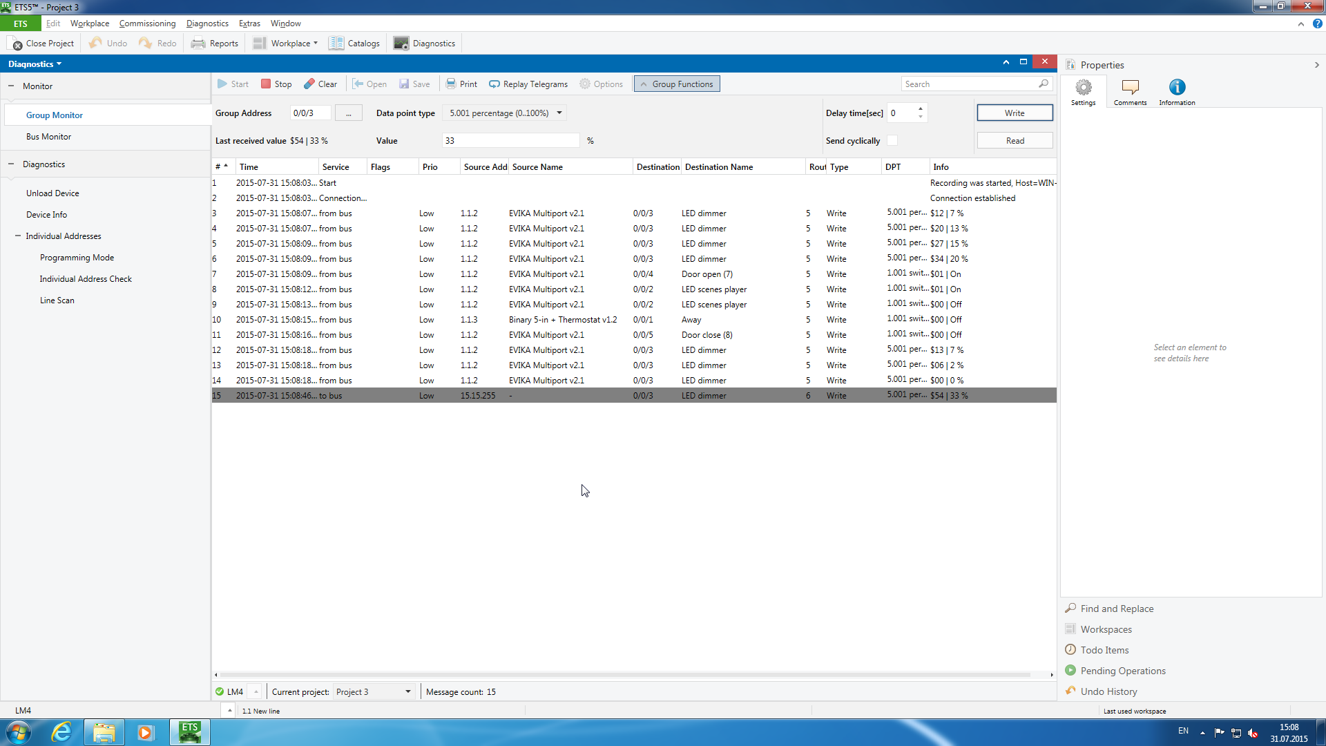Open the Information tab in Properties
The height and width of the screenshot is (746, 1326).
(x=1177, y=91)
